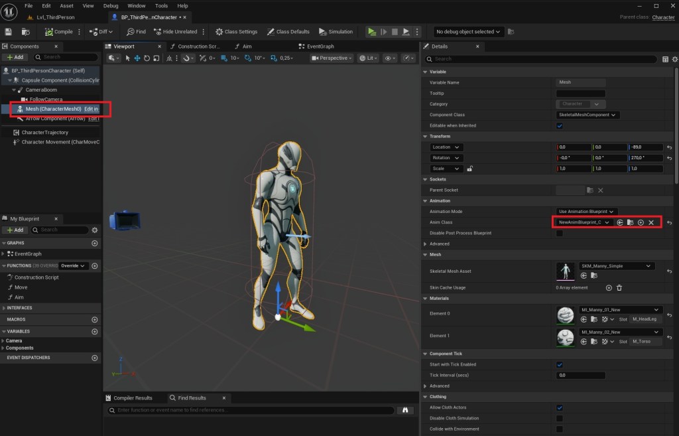Open the Animation Mode dropdown
679x436 pixels.
pos(587,212)
